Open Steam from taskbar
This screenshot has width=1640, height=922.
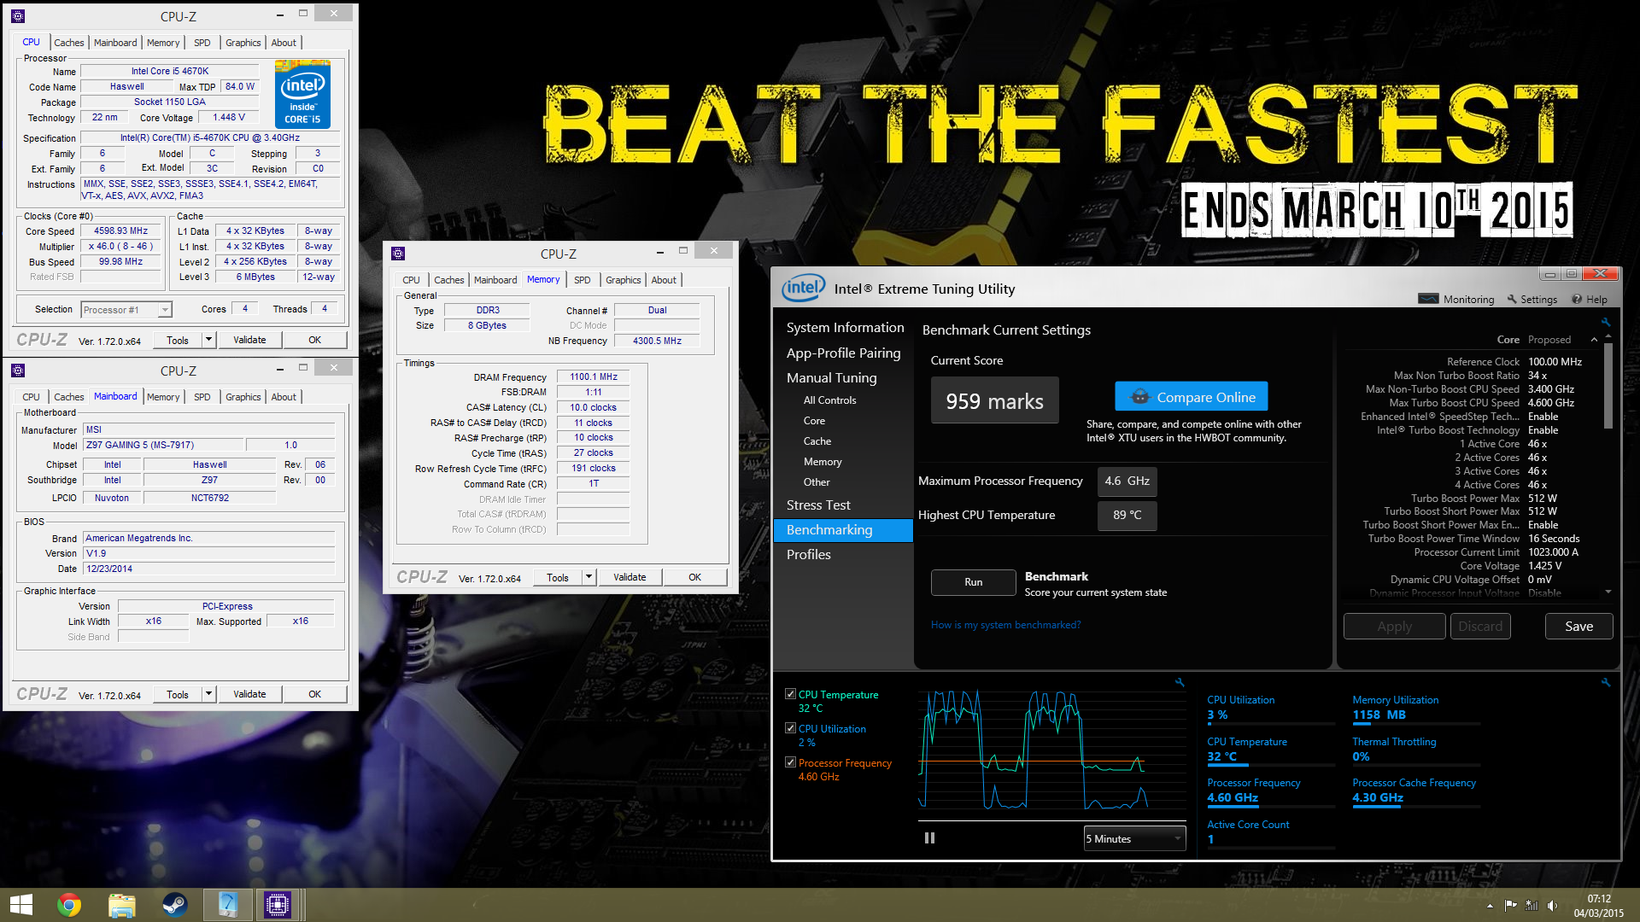point(175,905)
